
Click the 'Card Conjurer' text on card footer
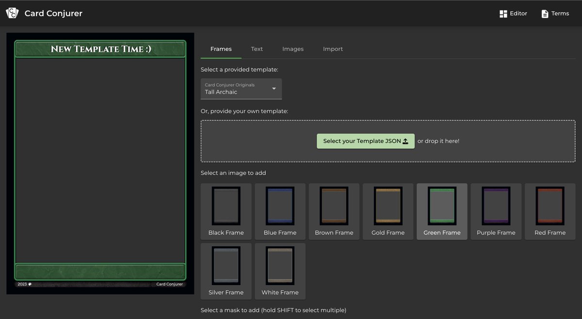170,284
